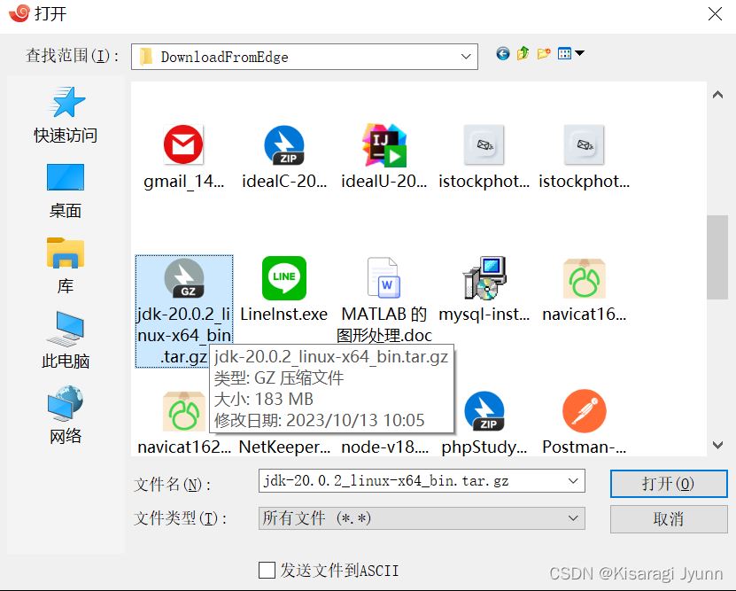
Task: Select the phpStudy ZIP archive icon
Action: [x=484, y=411]
